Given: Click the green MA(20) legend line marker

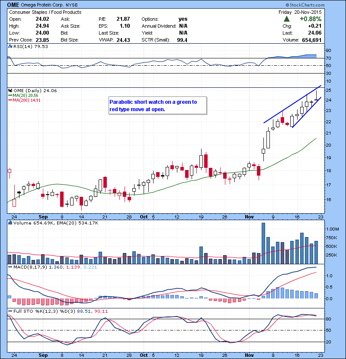Looking at the screenshot, I should (10, 96).
